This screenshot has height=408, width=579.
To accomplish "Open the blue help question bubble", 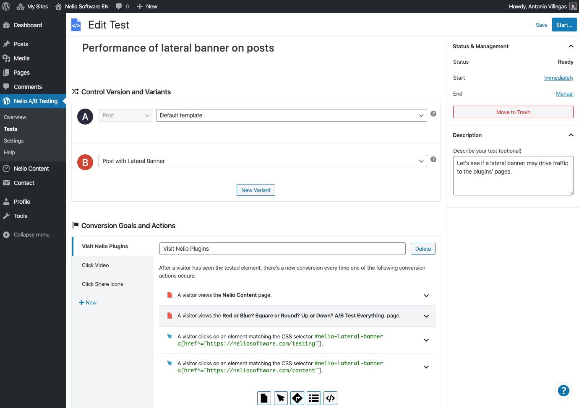I will tap(563, 391).
